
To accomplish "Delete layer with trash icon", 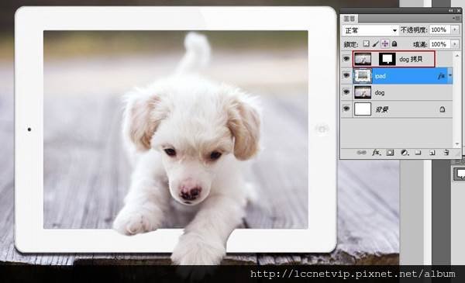I will click(x=446, y=153).
